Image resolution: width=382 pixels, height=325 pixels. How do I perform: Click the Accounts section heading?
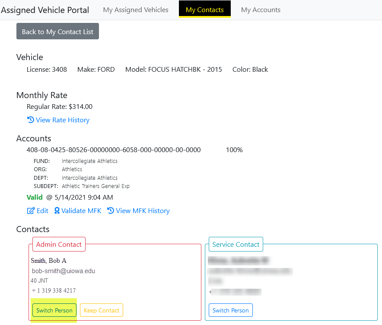(x=34, y=138)
